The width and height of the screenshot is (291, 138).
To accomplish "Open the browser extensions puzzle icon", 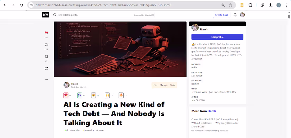I will pyautogui.click(x=250, y=5).
